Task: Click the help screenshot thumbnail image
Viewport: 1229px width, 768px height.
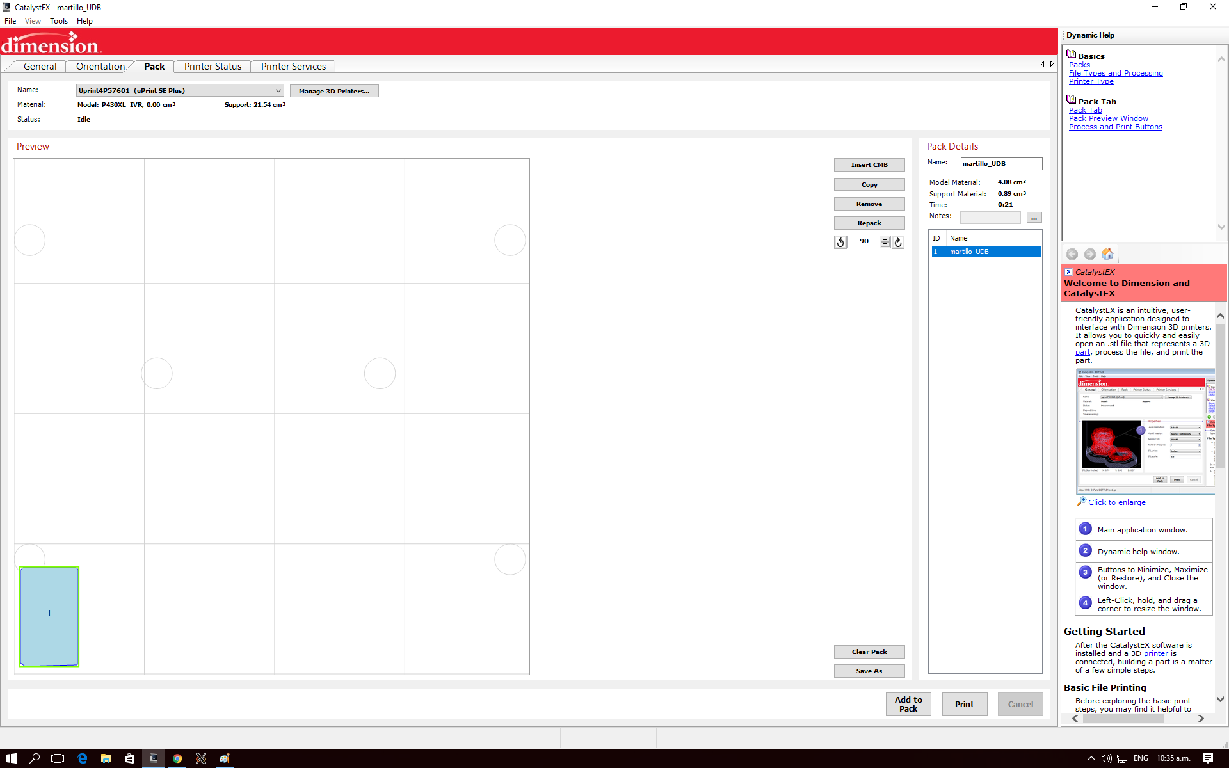Action: coord(1146,431)
